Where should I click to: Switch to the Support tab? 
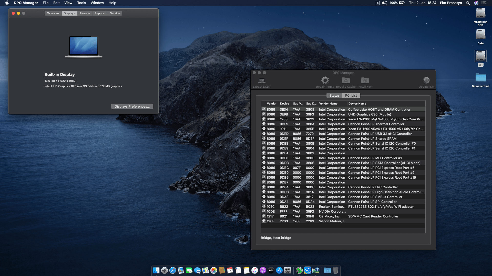[x=100, y=13]
